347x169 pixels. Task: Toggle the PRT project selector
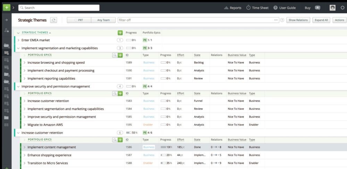tap(79, 20)
